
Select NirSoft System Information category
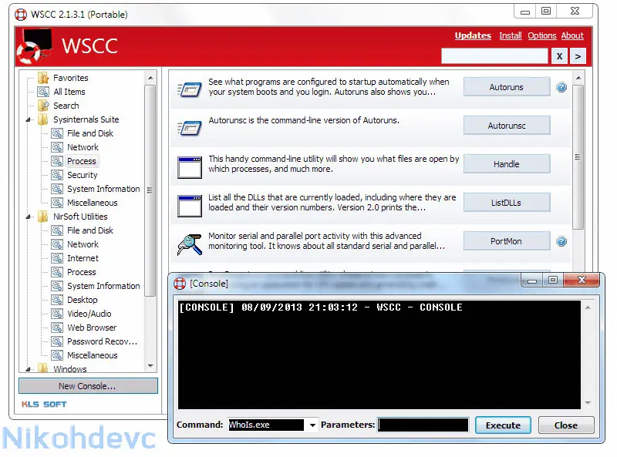point(103,286)
